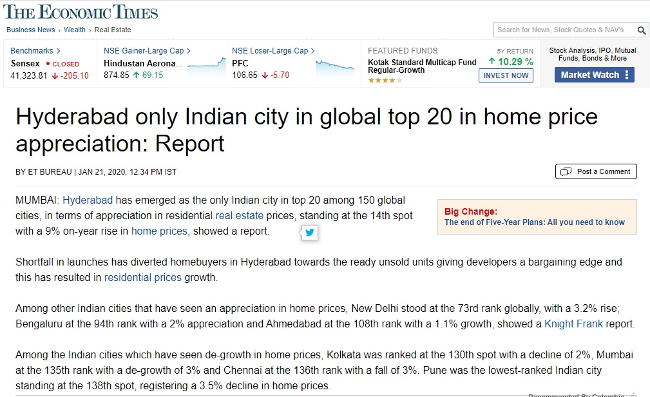Screen dimensions: 650x397
Task: Click the Twitter share bird icon
Action: 310,232
